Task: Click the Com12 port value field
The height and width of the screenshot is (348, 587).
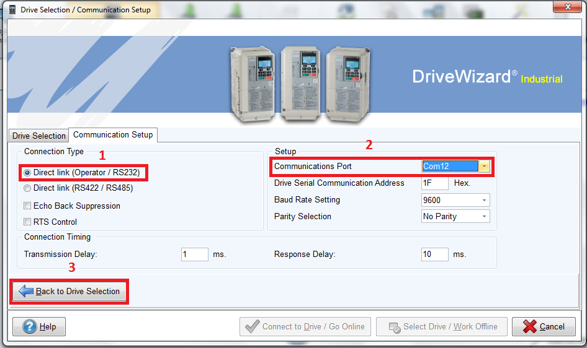Action: click(450, 166)
